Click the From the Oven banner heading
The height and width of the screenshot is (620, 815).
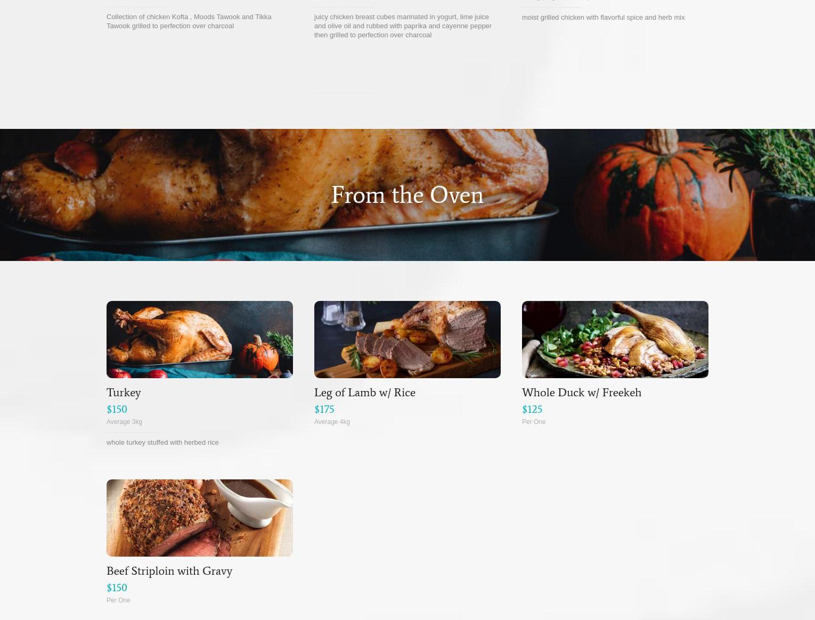click(x=407, y=195)
